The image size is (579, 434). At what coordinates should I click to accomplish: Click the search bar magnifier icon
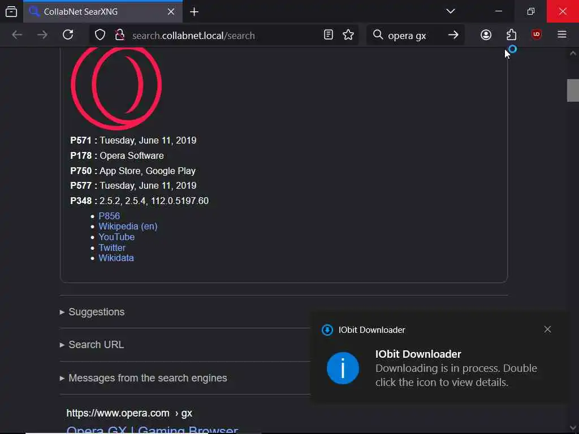(378, 35)
